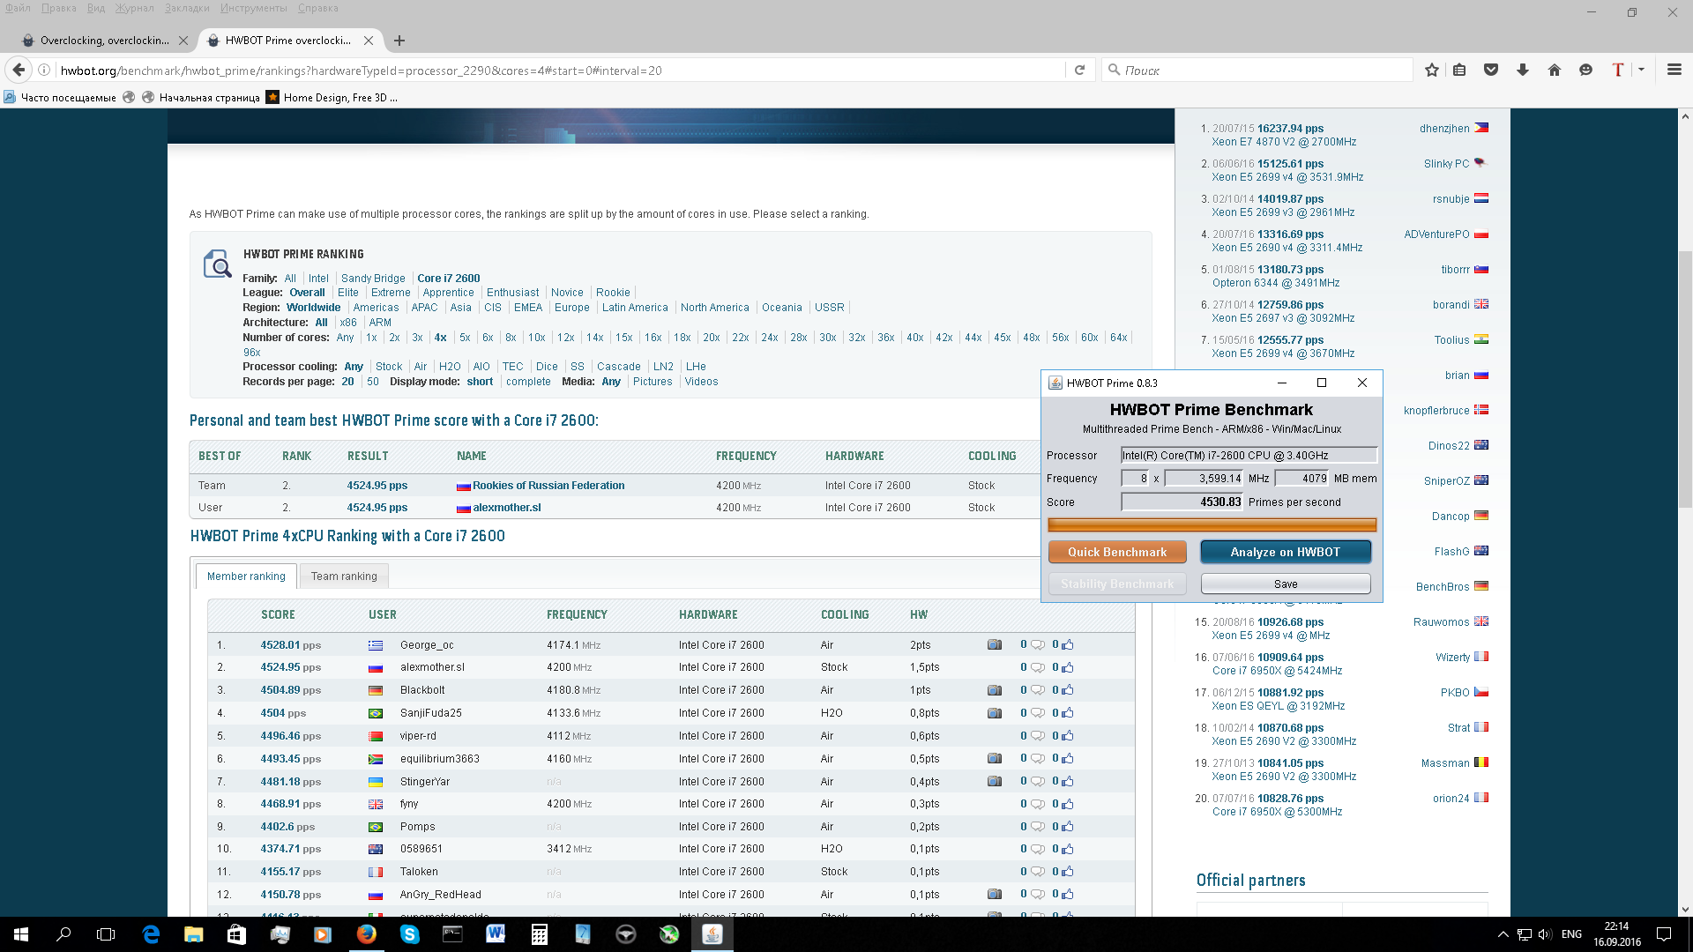The image size is (1693, 952).
Task: Open comments bubble for alexmother.sl row
Action: 1038,667
